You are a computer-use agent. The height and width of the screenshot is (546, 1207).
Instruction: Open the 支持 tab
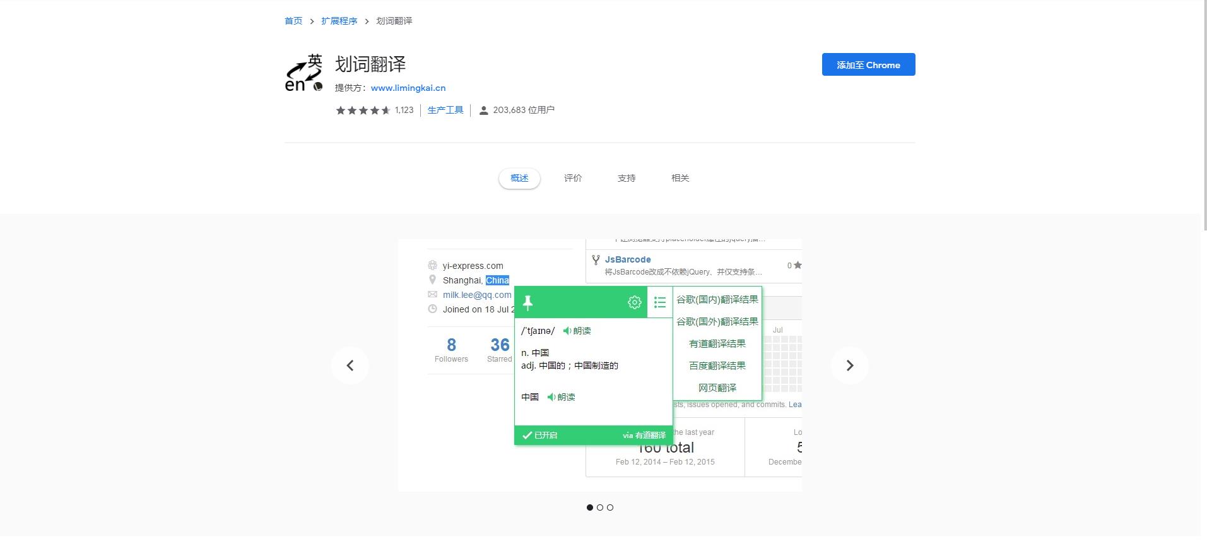627,178
